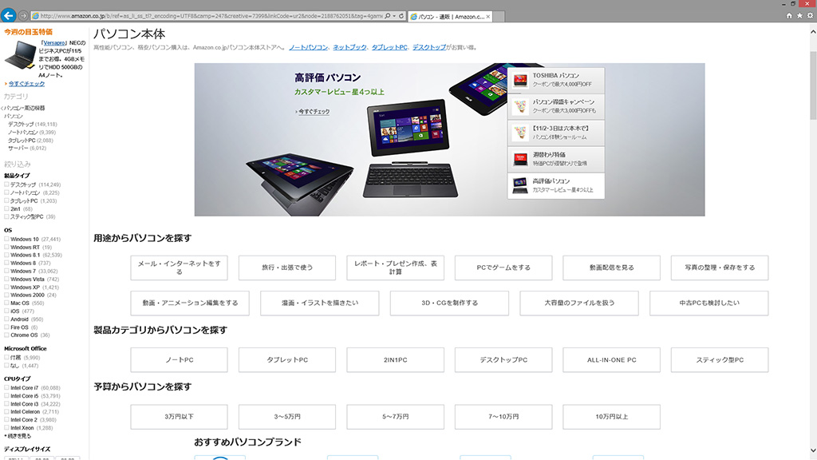Open the browser Home icon
The width and height of the screenshot is (817, 460).
[789, 16]
